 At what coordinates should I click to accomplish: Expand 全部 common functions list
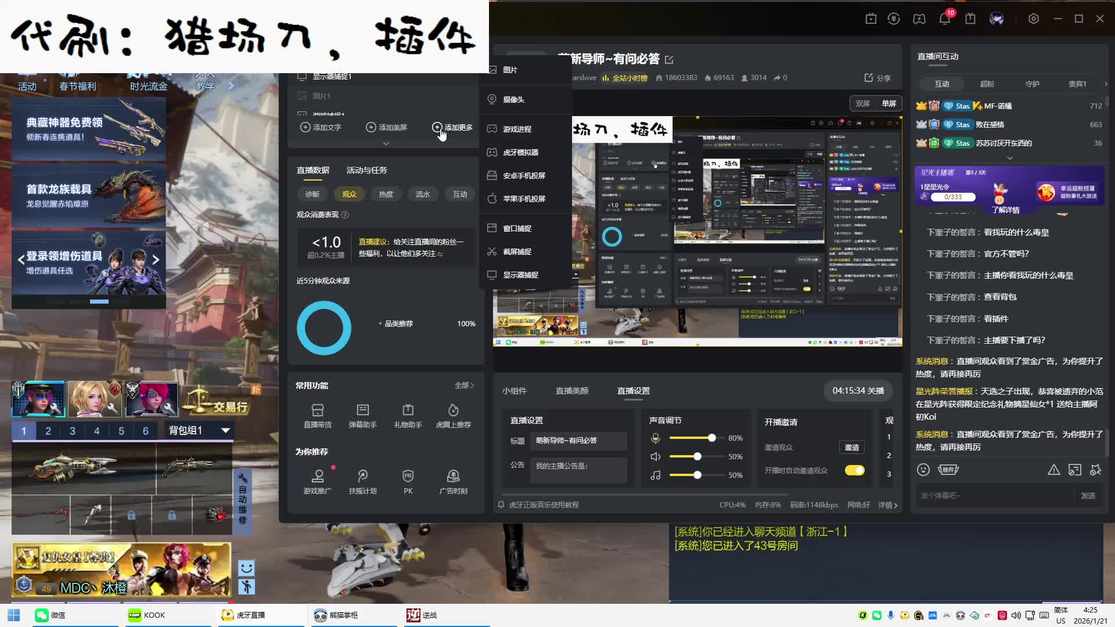[x=464, y=385]
